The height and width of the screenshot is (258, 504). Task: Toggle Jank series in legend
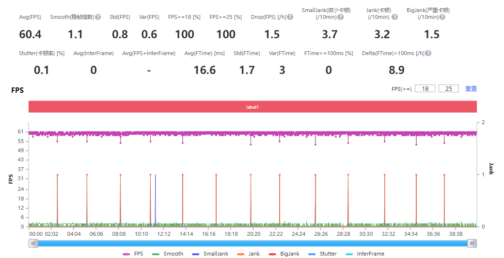(x=249, y=254)
